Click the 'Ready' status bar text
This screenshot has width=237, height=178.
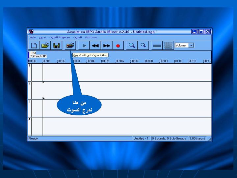(x=33, y=138)
